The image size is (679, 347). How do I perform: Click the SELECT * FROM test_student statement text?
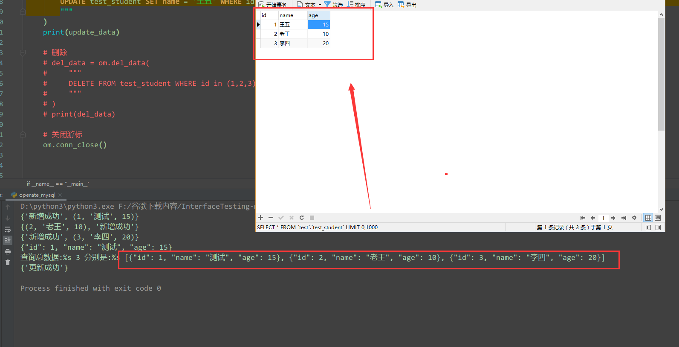(x=317, y=227)
